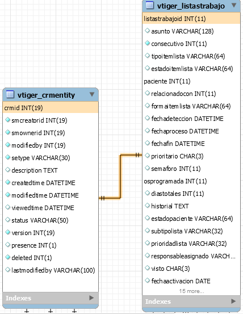The height and width of the screenshot is (314, 243).
Task: Click the vtiger_crmentity table icon
Action: pyautogui.click(x=10, y=94)
